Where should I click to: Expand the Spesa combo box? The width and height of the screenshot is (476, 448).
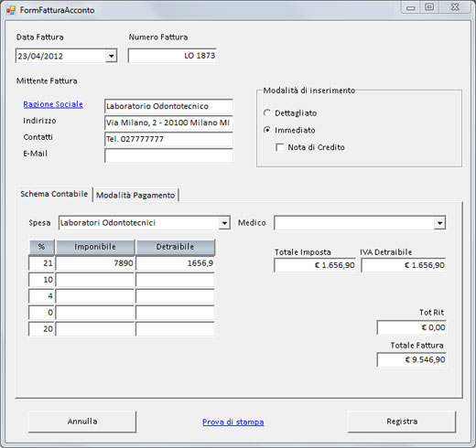pyautogui.click(x=224, y=223)
